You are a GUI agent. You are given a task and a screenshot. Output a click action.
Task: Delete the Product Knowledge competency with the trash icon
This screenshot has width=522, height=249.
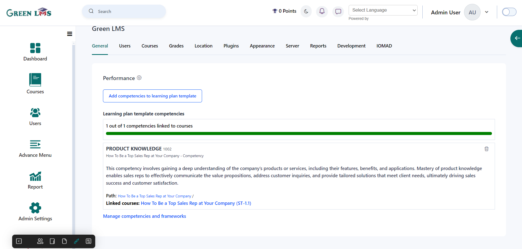pyautogui.click(x=486, y=149)
